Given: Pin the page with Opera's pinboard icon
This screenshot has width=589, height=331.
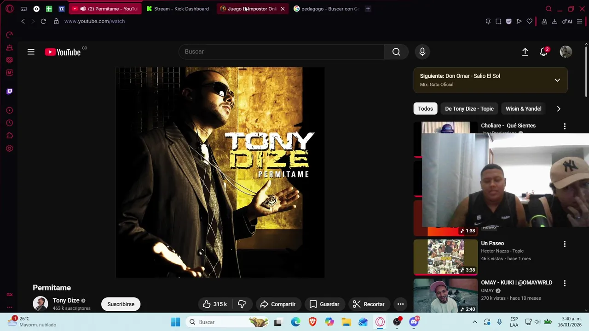Looking at the screenshot, I should [x=488, y=21].
